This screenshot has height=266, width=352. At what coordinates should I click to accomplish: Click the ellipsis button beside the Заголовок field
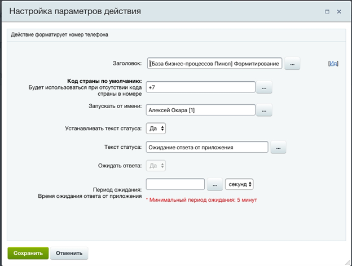(x=292, y=64)
